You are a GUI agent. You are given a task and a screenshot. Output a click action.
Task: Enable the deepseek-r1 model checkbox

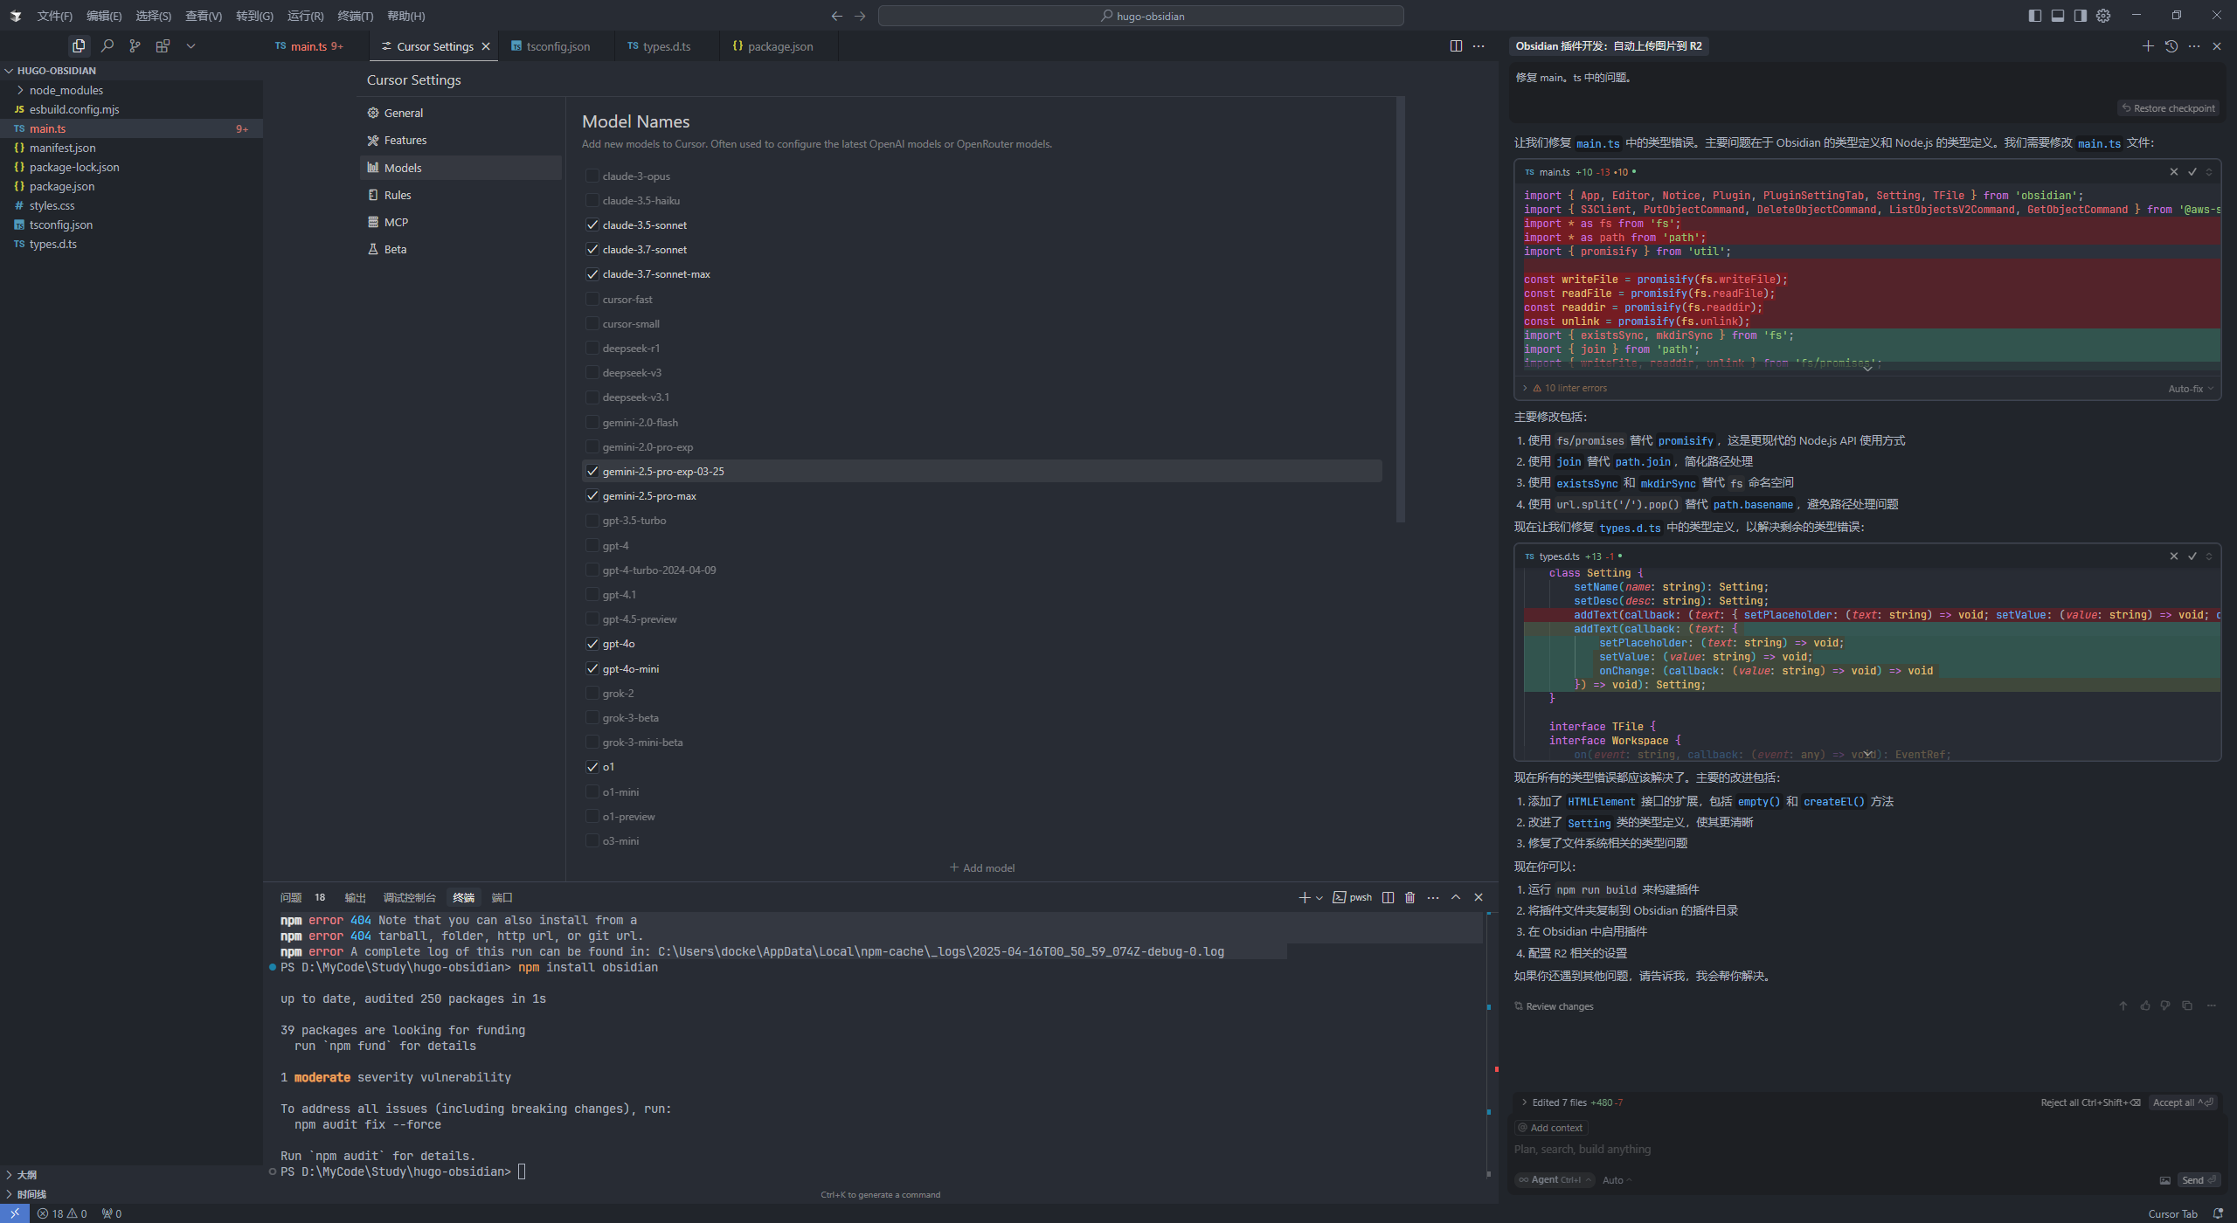pyautogui.click(x=592, y=348)
